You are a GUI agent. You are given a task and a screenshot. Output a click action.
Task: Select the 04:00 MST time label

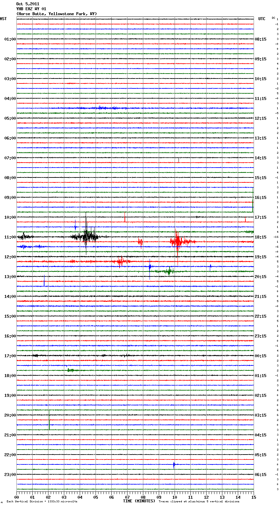[x=10, y=99]
